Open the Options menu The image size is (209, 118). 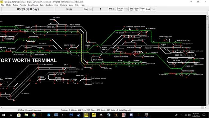tap(63, 5)
